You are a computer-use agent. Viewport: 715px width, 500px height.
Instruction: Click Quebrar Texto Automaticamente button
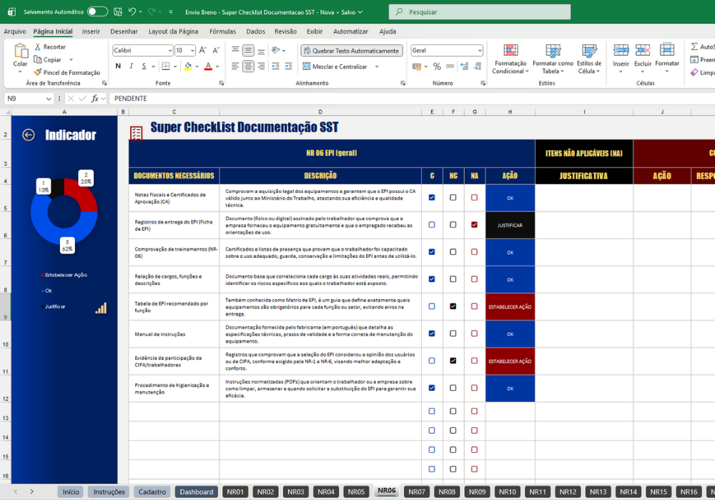tap(352, 51)
